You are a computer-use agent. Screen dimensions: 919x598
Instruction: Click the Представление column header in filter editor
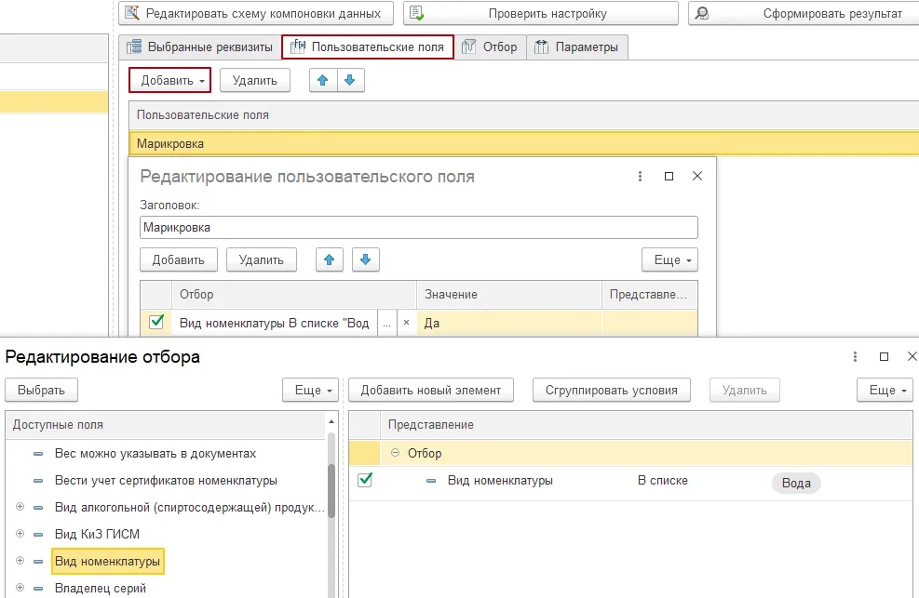pyautogui.click(x=646, y=425)
